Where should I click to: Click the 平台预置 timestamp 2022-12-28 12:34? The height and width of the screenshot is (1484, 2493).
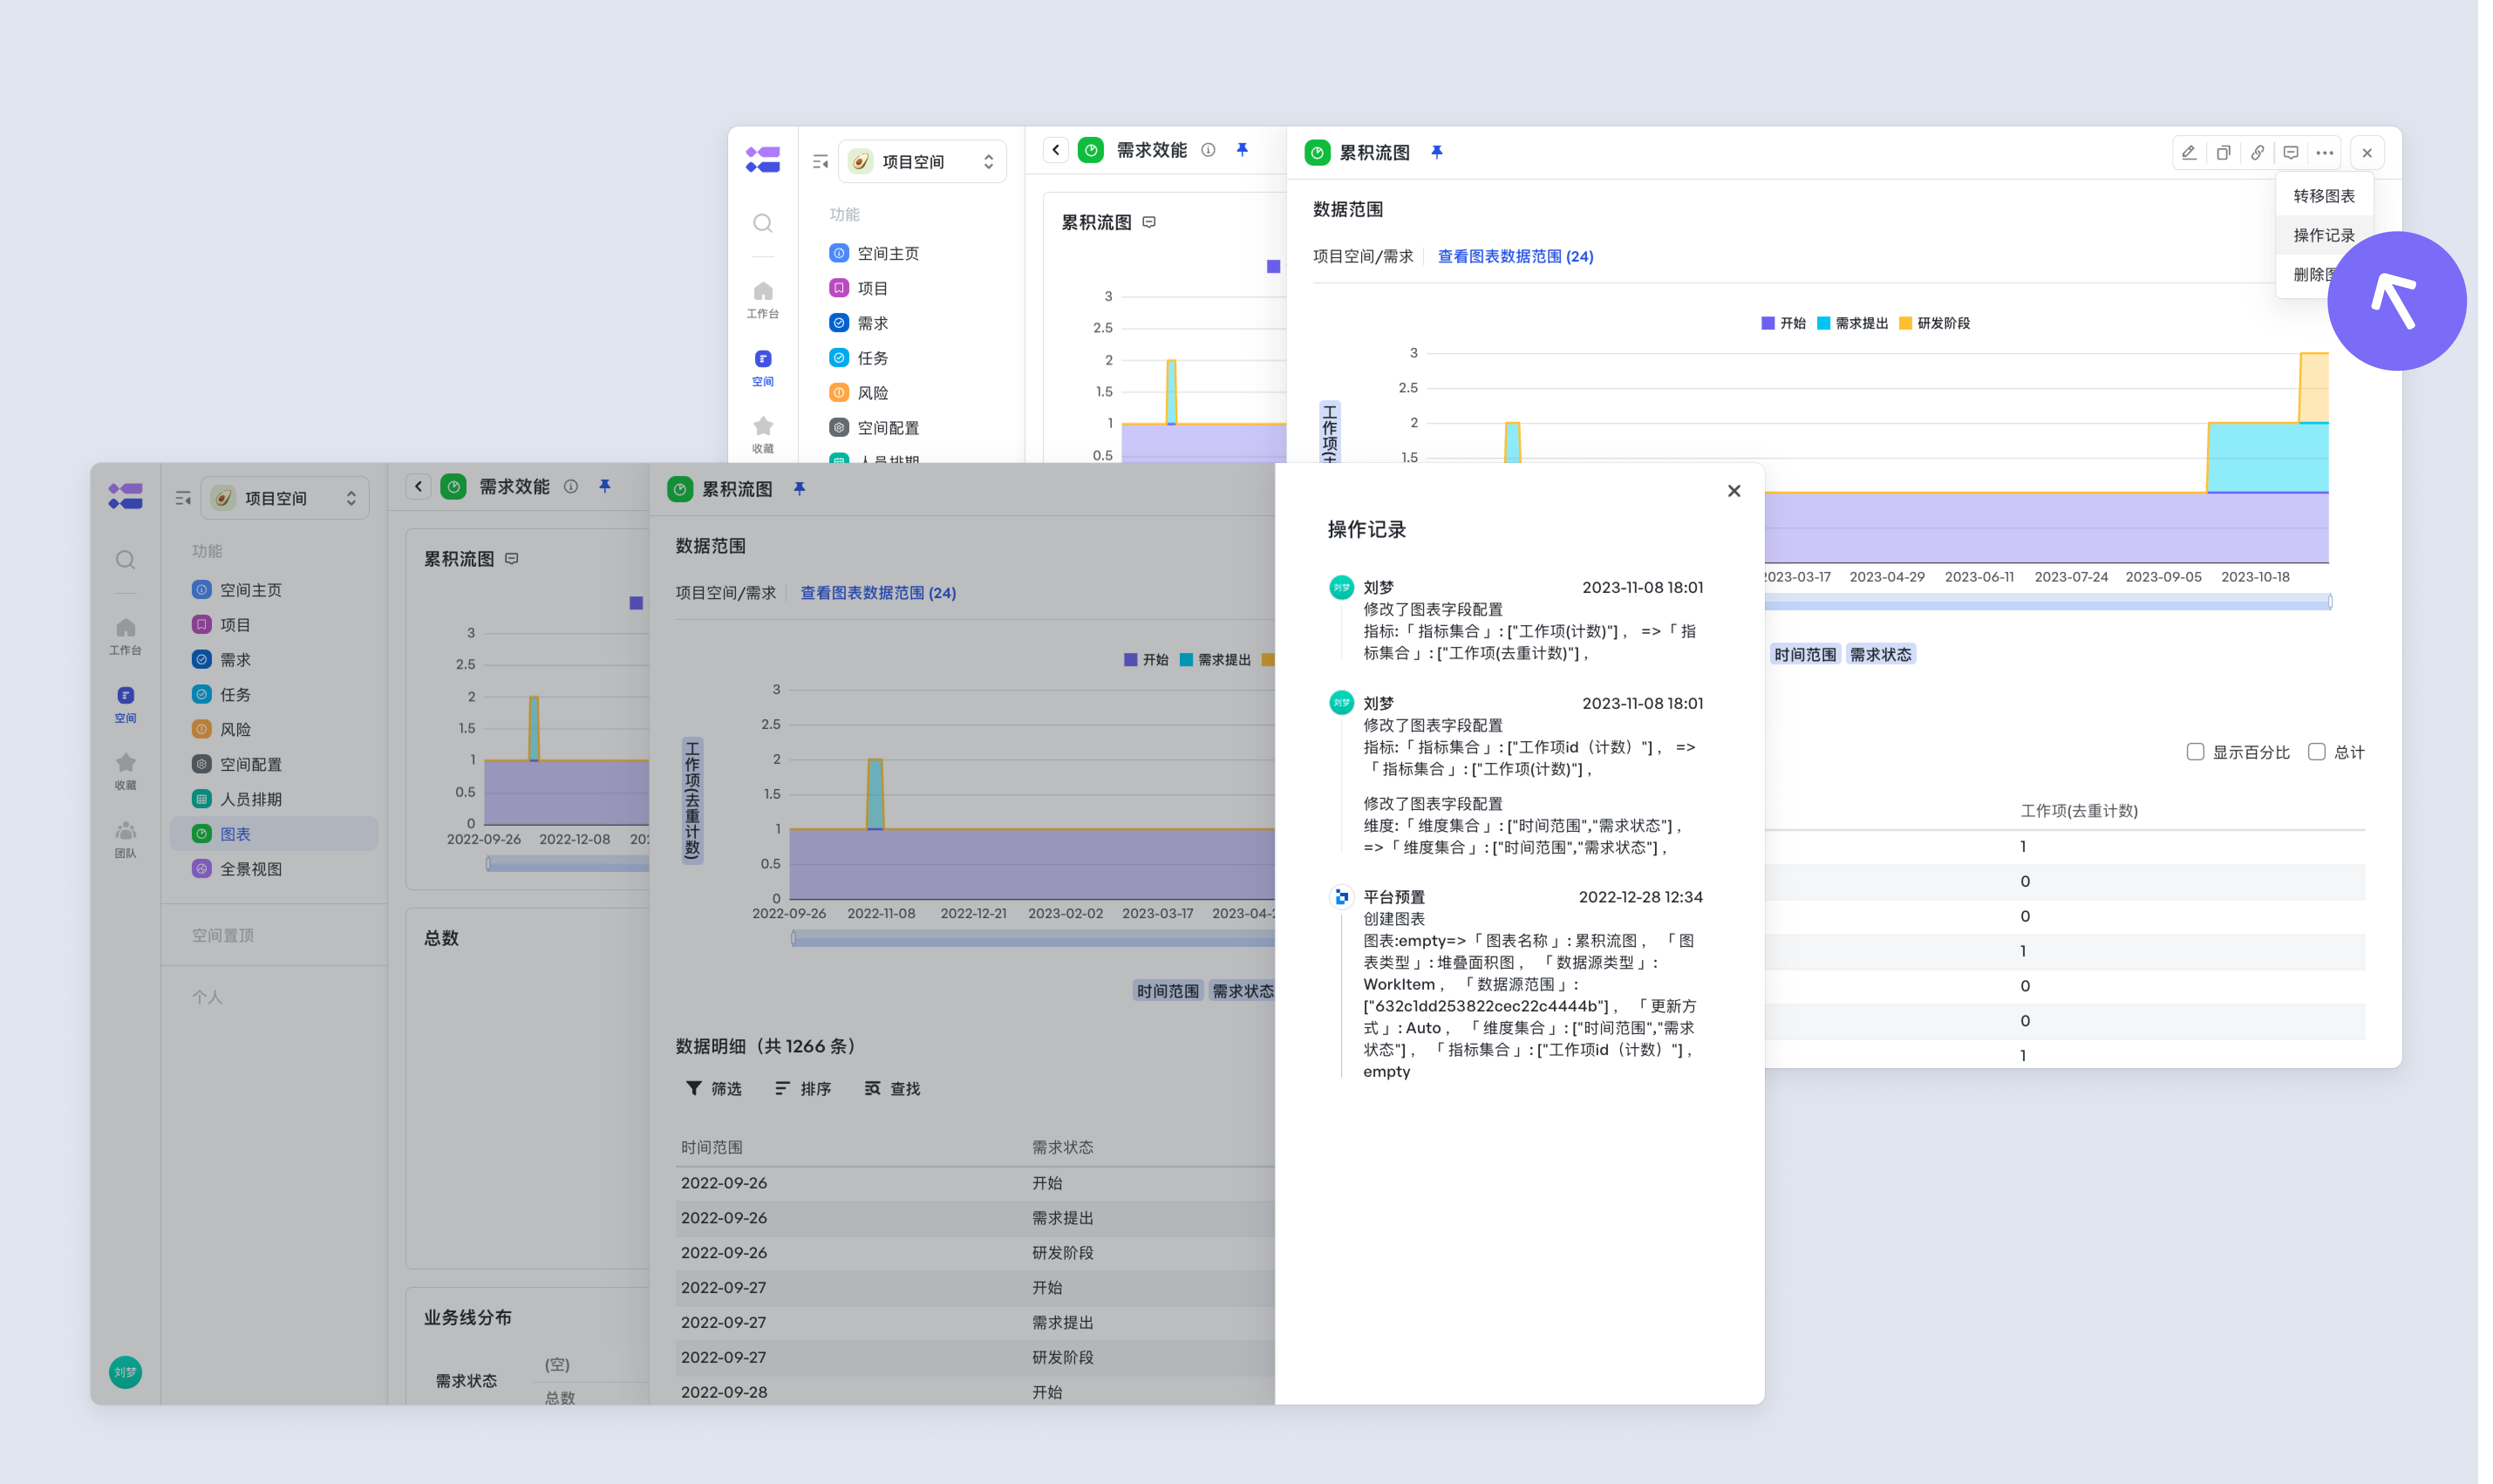1640,897
